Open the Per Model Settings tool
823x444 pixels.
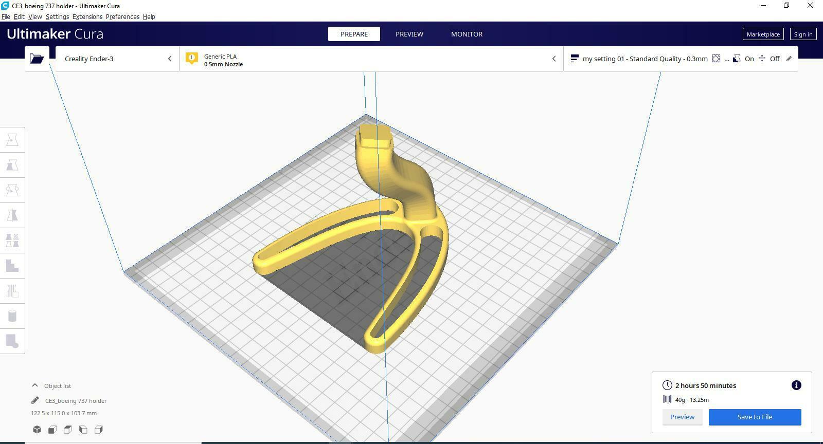coord(12,240)
